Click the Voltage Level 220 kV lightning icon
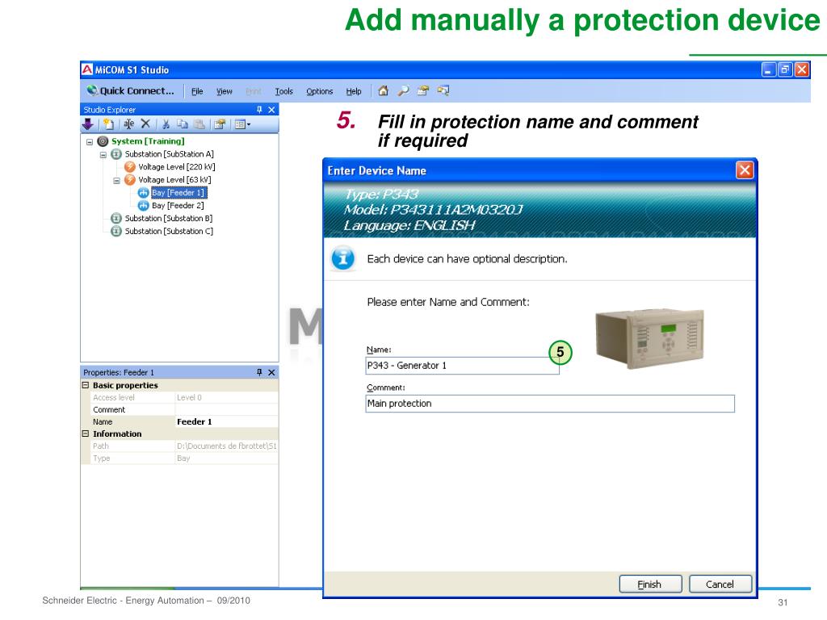The height and width of the screenshot is (620, 827). [130, 166]
